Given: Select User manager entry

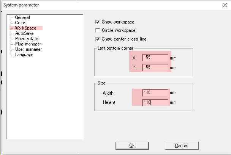Looking at the screenshot, I should pos(28,49).
